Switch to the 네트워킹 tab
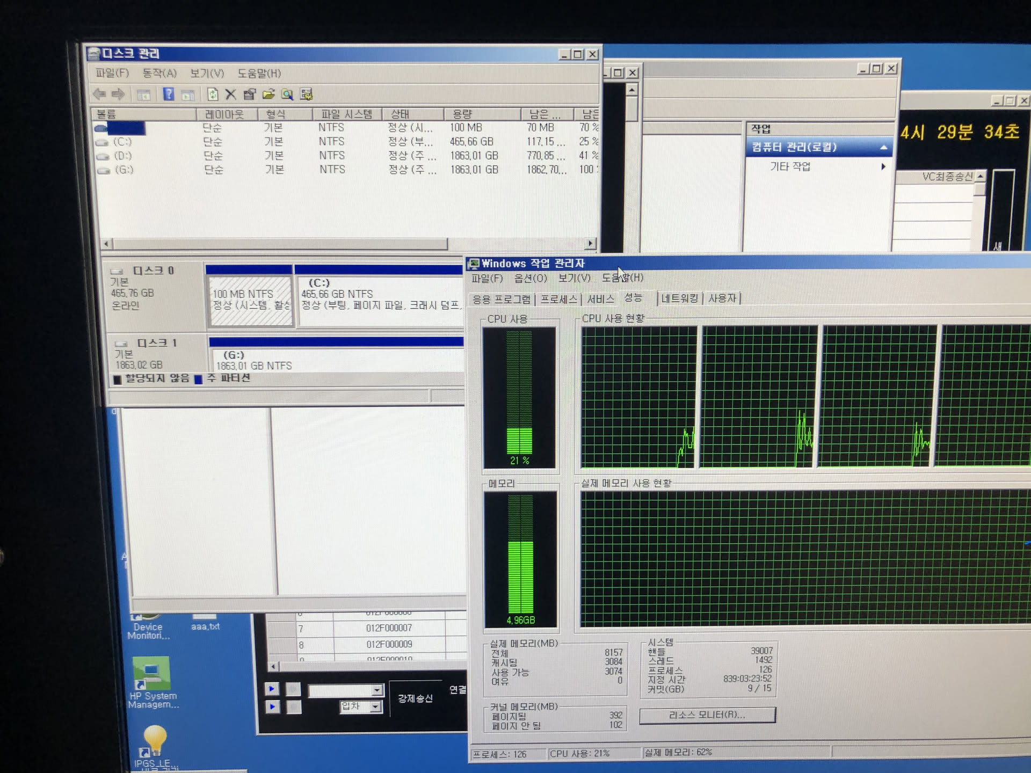 679,298
